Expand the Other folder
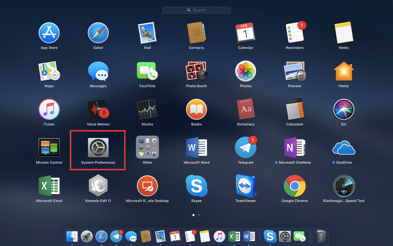Screen dimensions: 393x246 tap(147, 147)
